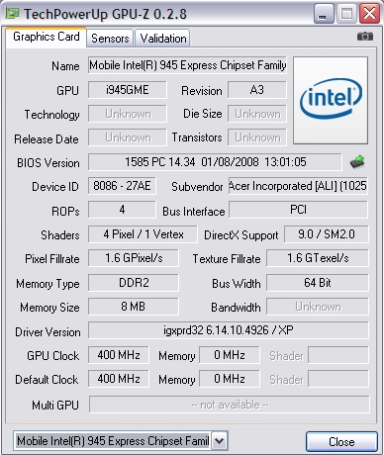Click the Bus Width field 64 Bit
This screenshot has height=455, width=384.
(x=318, y=283)
